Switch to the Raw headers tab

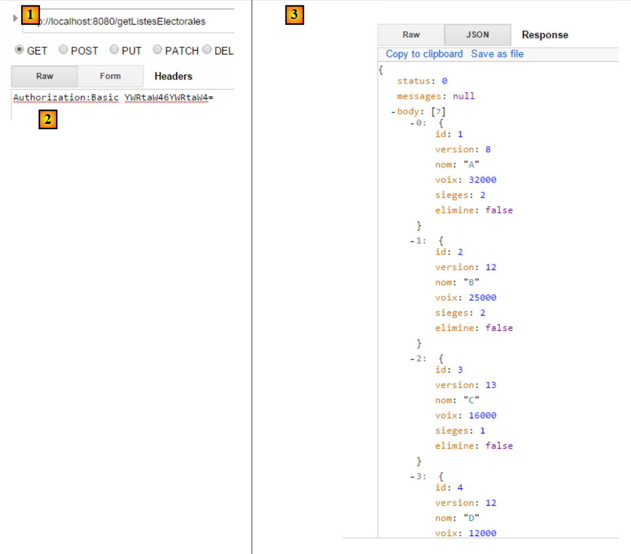(45, 76)
